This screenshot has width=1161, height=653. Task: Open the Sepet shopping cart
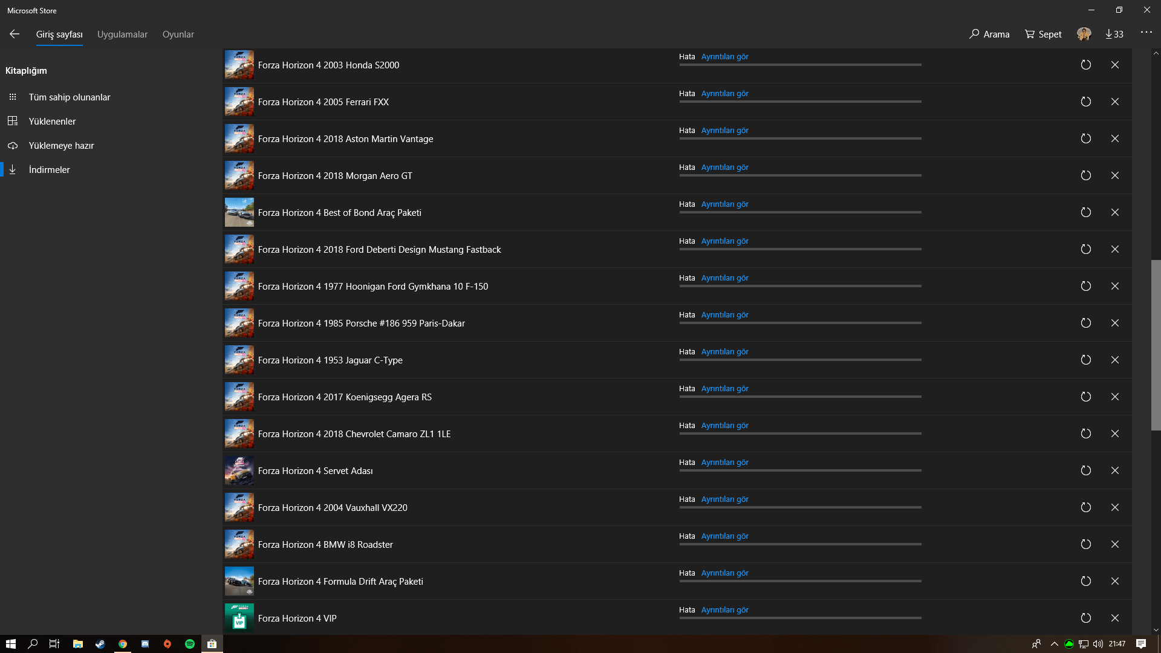point(1043,34)
